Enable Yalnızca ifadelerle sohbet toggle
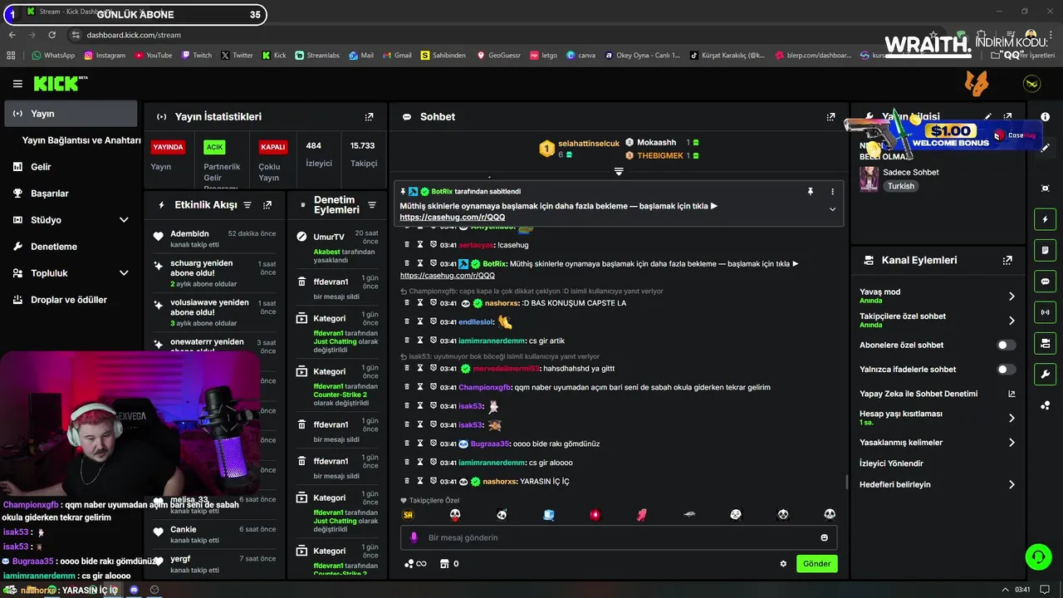Viewport: 1063px width, 598px height. (1006, 370)
